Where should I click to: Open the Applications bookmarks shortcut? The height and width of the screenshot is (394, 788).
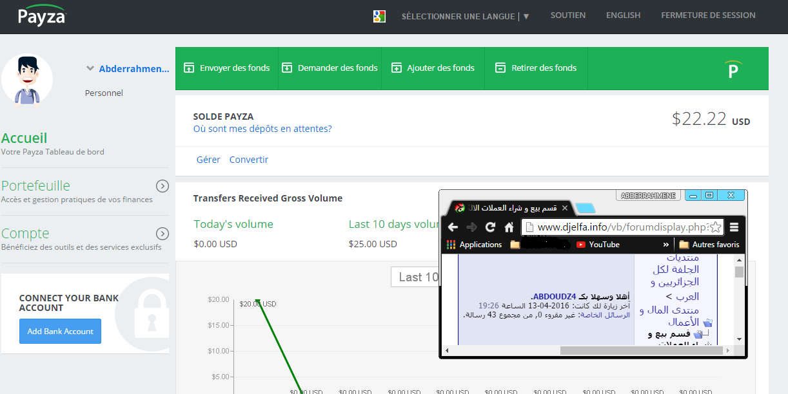coord(474,245)
